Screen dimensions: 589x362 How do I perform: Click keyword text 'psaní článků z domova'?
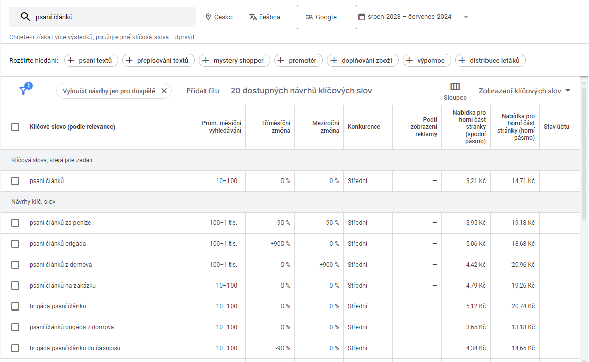61,265
